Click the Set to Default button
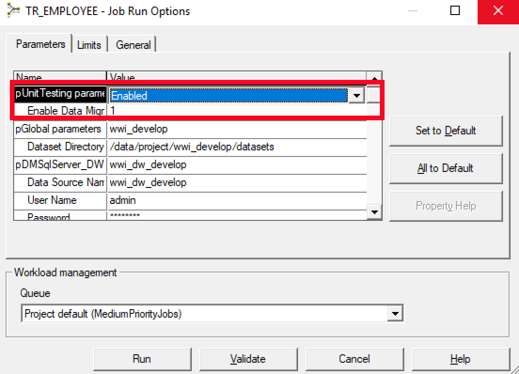 [x=446, y=131]
